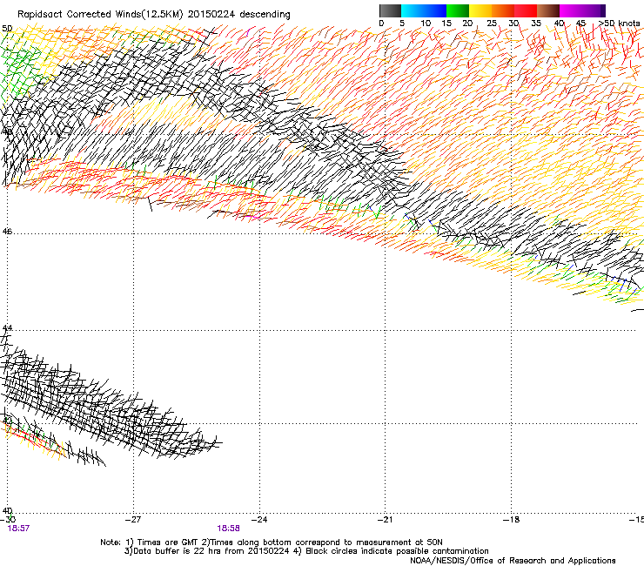Screen dimensions: 644x566
Task: Click the latitude label '50'
Action: point(7,29)
